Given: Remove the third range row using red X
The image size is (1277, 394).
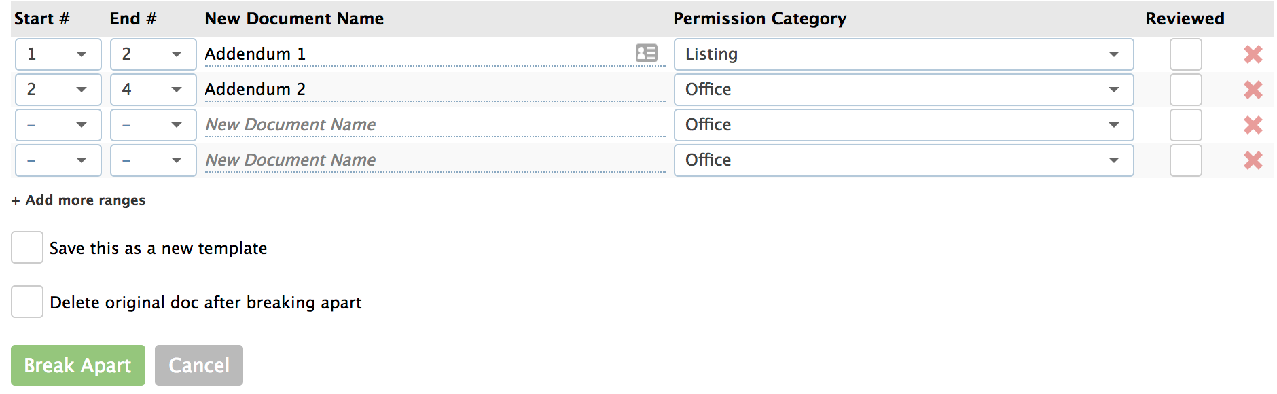Looking at the screenshot, I should 1253,125.
